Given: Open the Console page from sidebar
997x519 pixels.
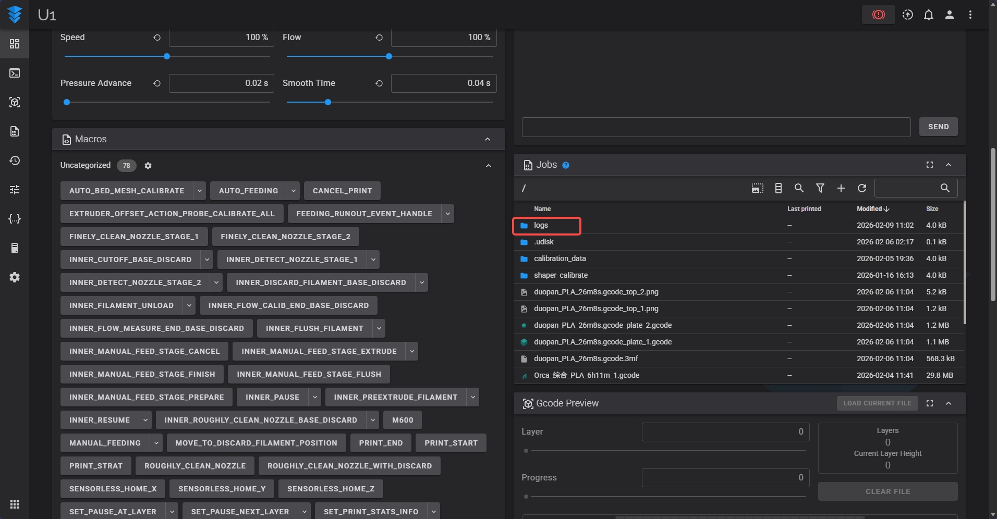Looking at the screenshot, I should coord(15,73).
